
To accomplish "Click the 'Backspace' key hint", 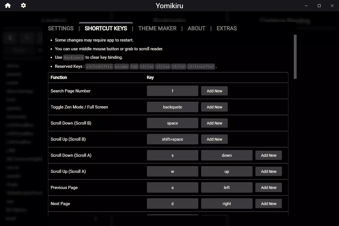I will tap(74, 58).
